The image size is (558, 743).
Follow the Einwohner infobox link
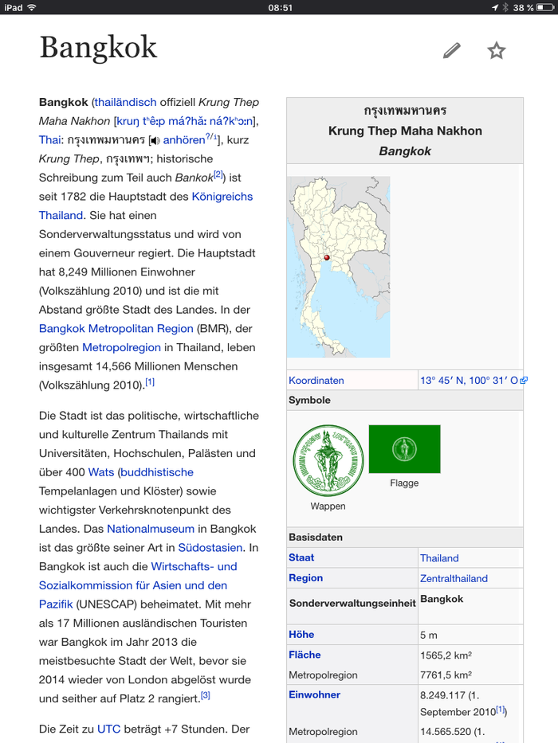[315, 694]
